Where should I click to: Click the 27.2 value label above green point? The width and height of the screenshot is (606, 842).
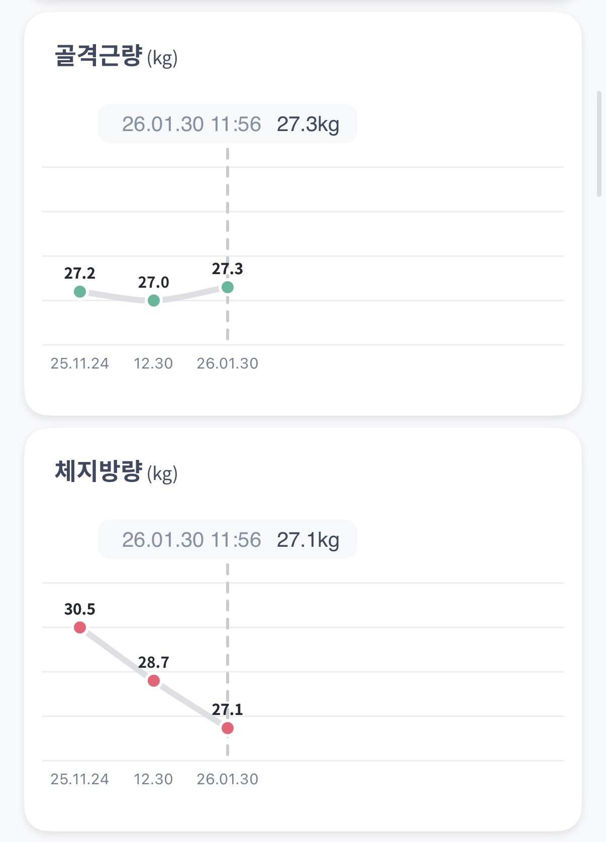(x=80, y=274)
